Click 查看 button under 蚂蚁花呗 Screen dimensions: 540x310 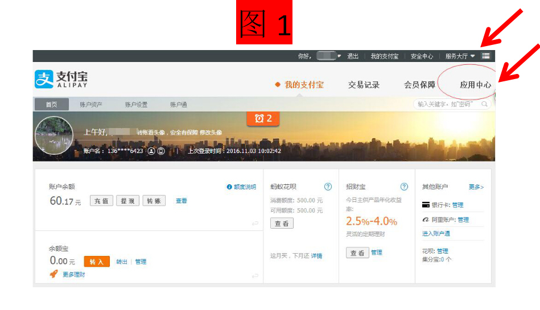pos(282,224)
